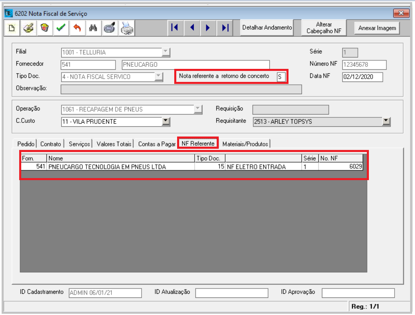Screen dimensions: 415x315
Task: Click the edit record pencil icon
Action: (28, 28)
